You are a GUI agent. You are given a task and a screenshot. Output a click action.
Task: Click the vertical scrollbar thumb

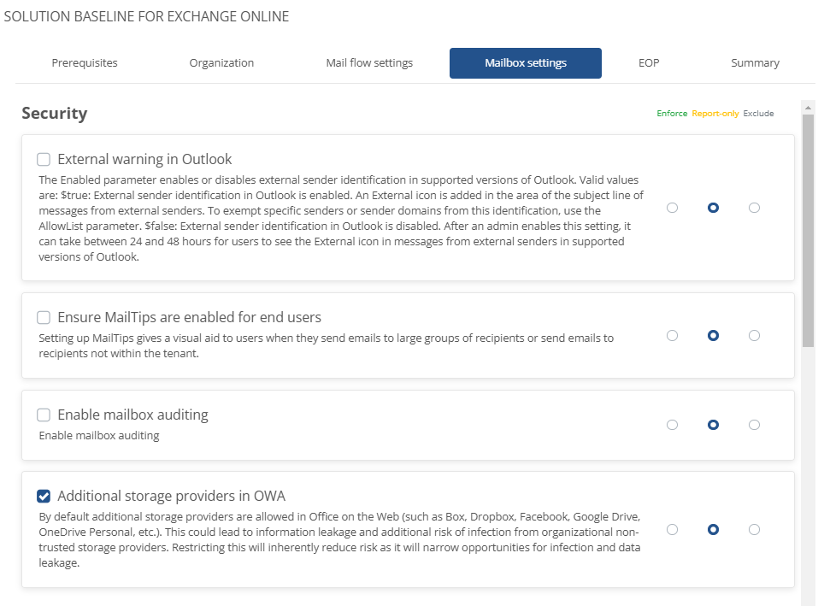(x=808, y=231)
